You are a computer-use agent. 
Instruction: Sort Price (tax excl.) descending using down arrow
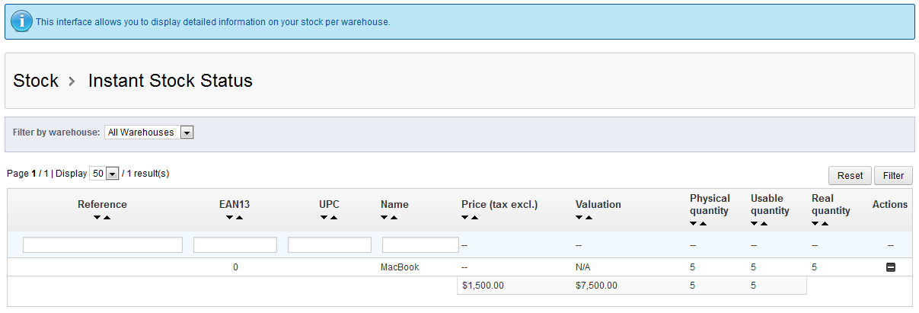tap(465, 219)
